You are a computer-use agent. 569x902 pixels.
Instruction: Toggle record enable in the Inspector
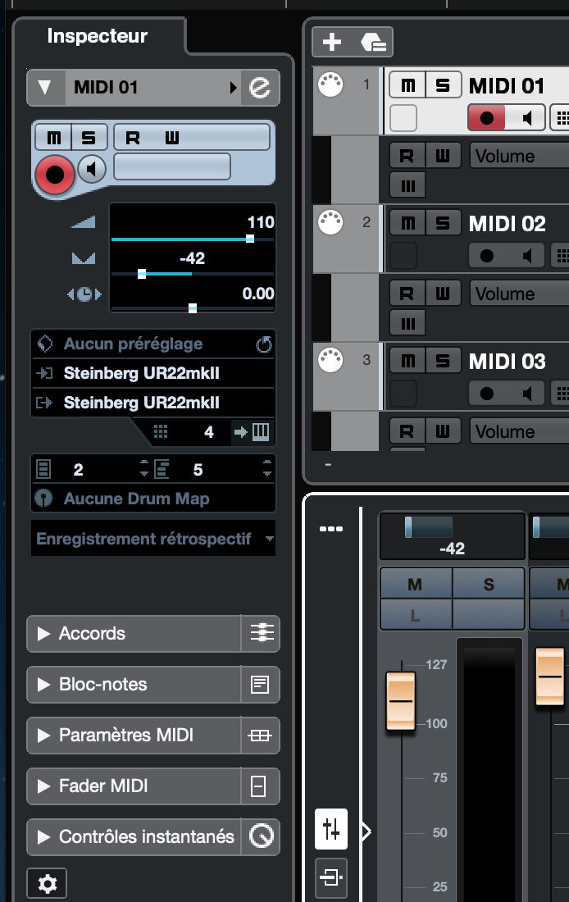[x=55, y=173]
